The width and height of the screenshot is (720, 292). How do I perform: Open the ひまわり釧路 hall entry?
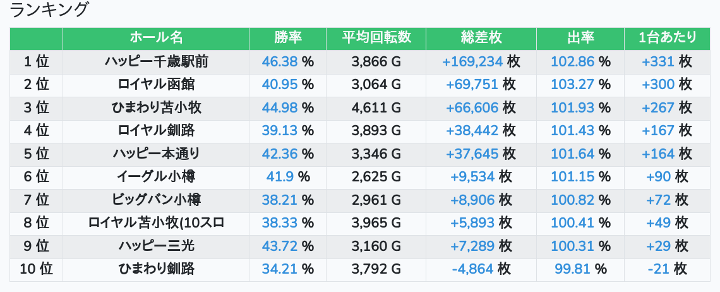156,269
